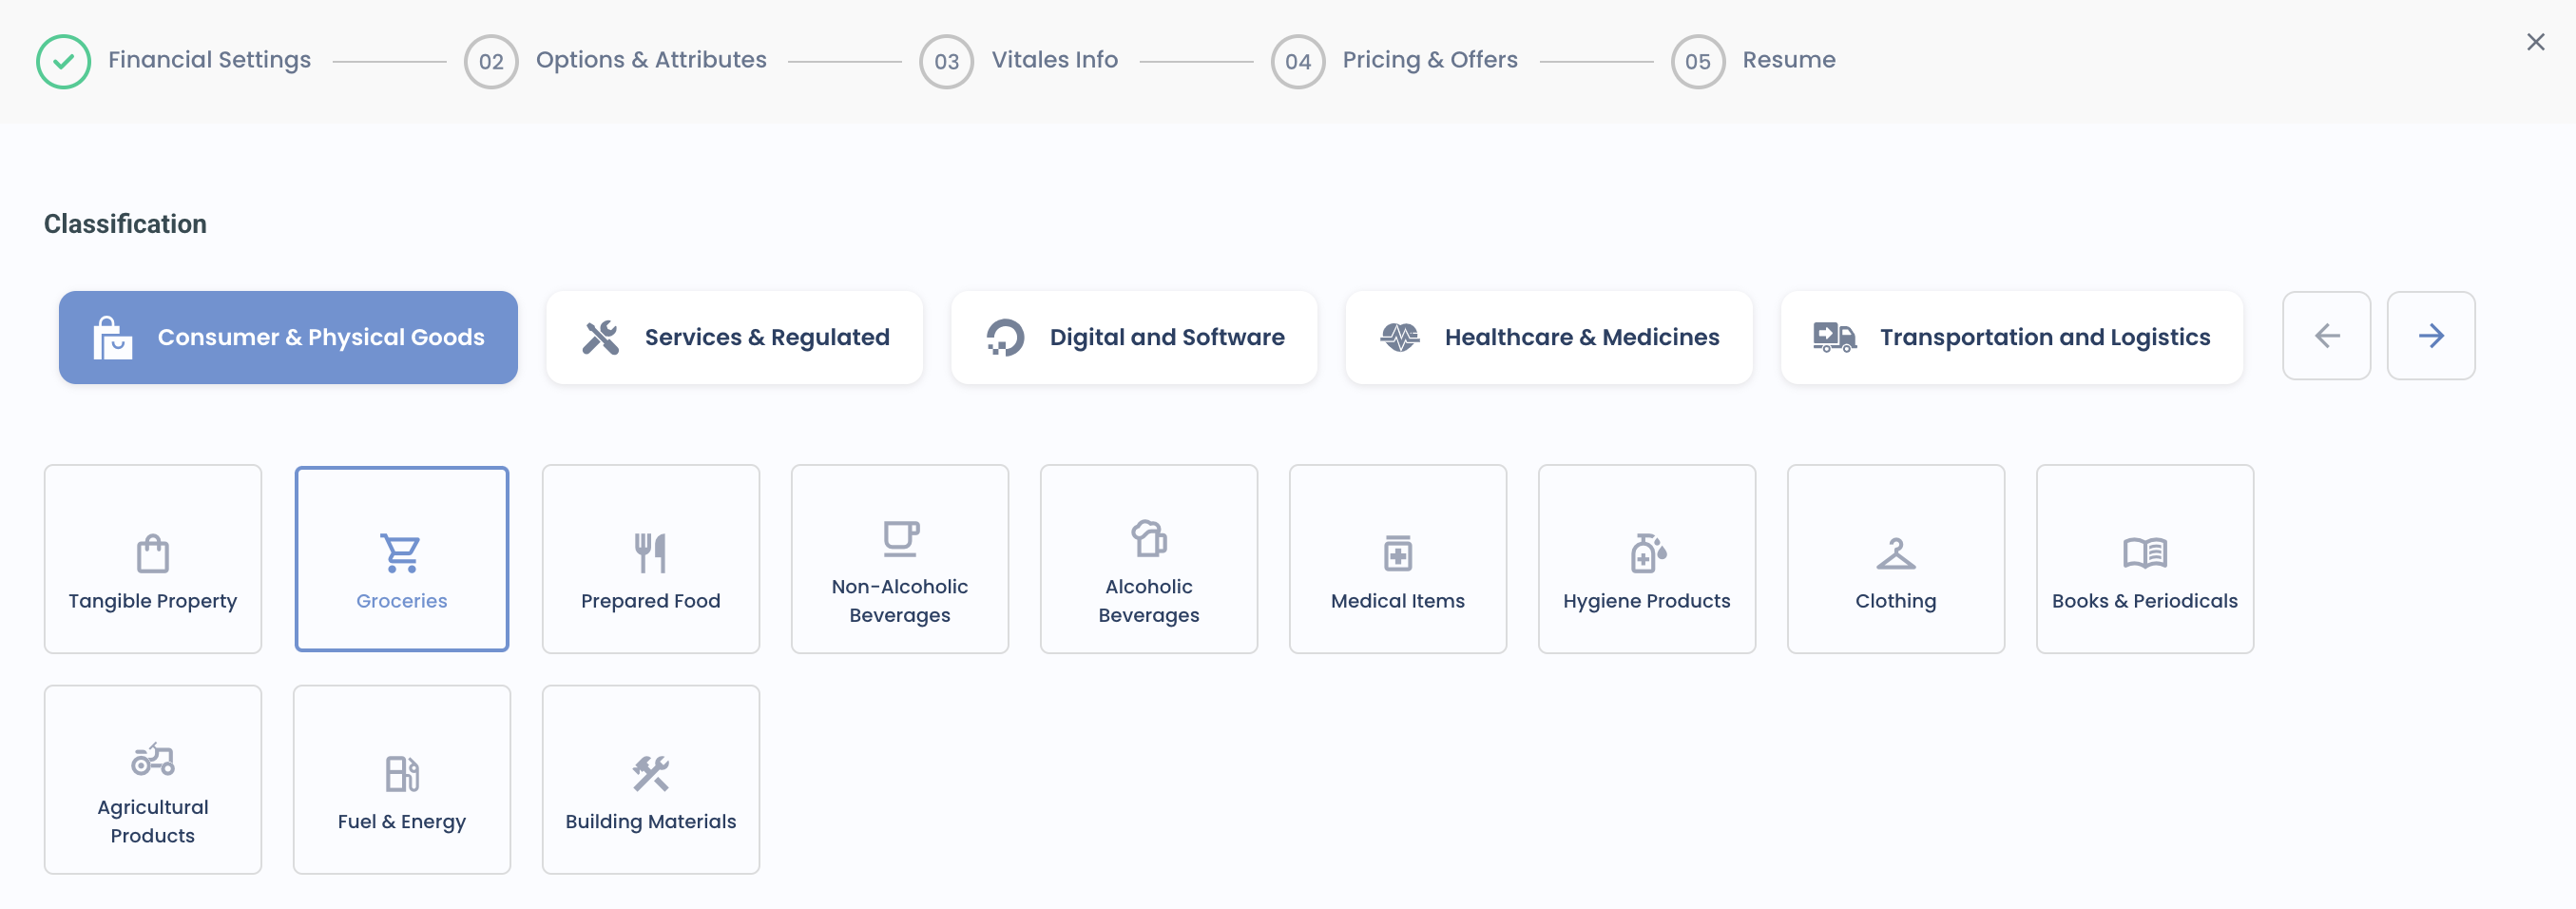Close the classification wizard dialog
This screenshot has height=909, width=2576.
pyautogui.click(x=2535, y=42)
